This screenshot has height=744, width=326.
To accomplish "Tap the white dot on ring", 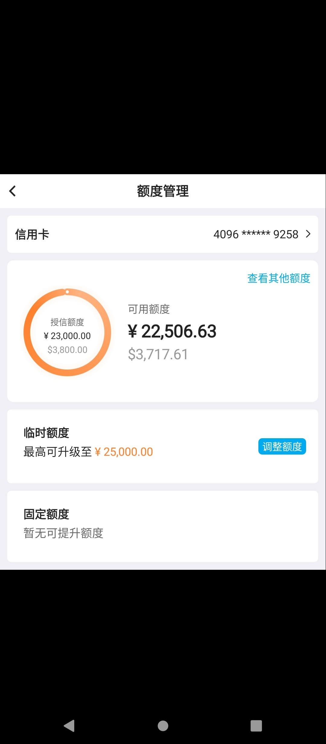I will click(x=67, y=292).
